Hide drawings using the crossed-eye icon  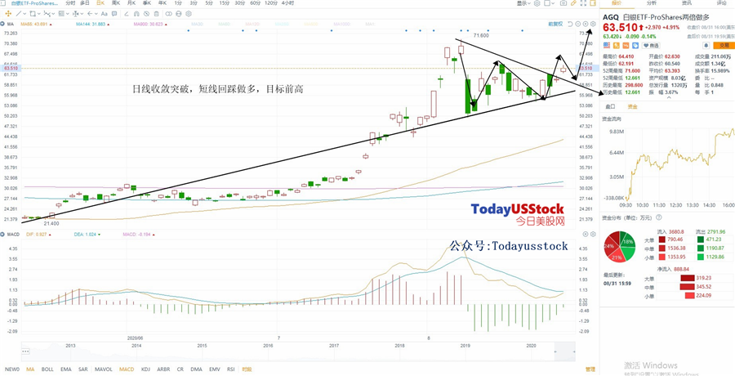(x=146, y=14)
